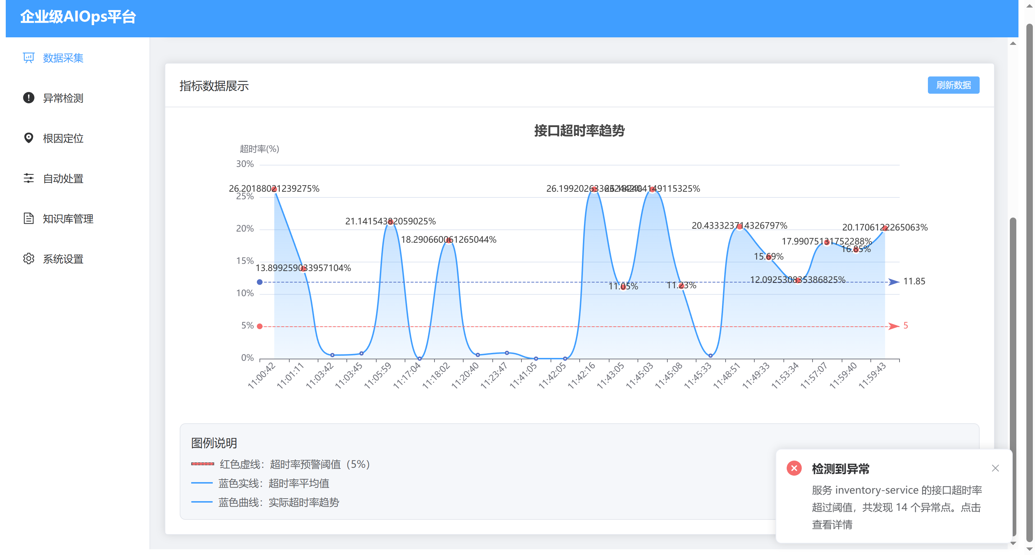Click the red error icon in notification

tap(794, 468)
